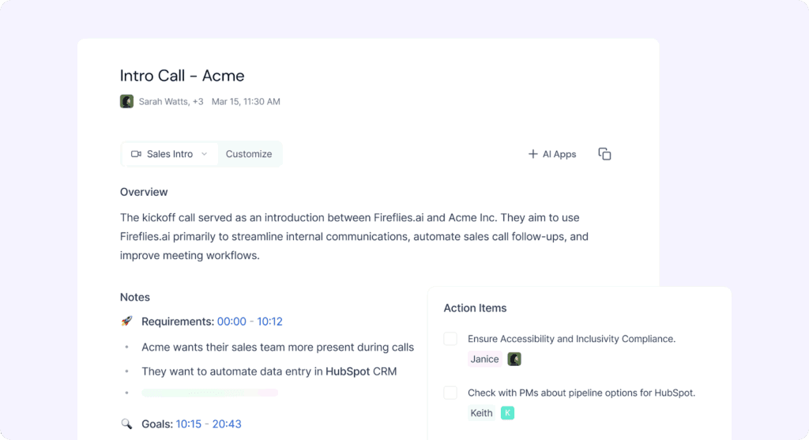Open the Sales Intro template dropdown

169,154
